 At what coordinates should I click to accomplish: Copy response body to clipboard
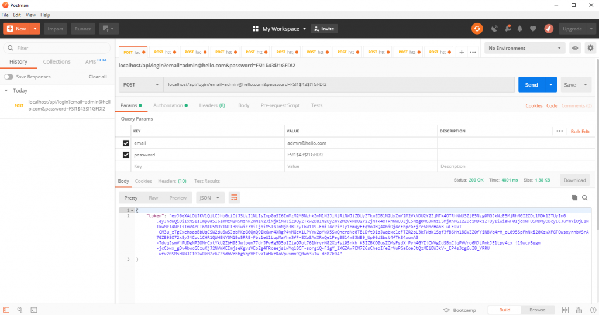[x=574, y=198]
